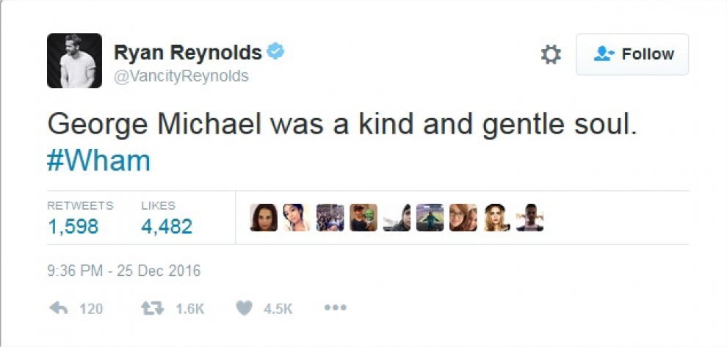Click the reply arrow icon
This screenshot has height=347, width=727.
[58, 309]
